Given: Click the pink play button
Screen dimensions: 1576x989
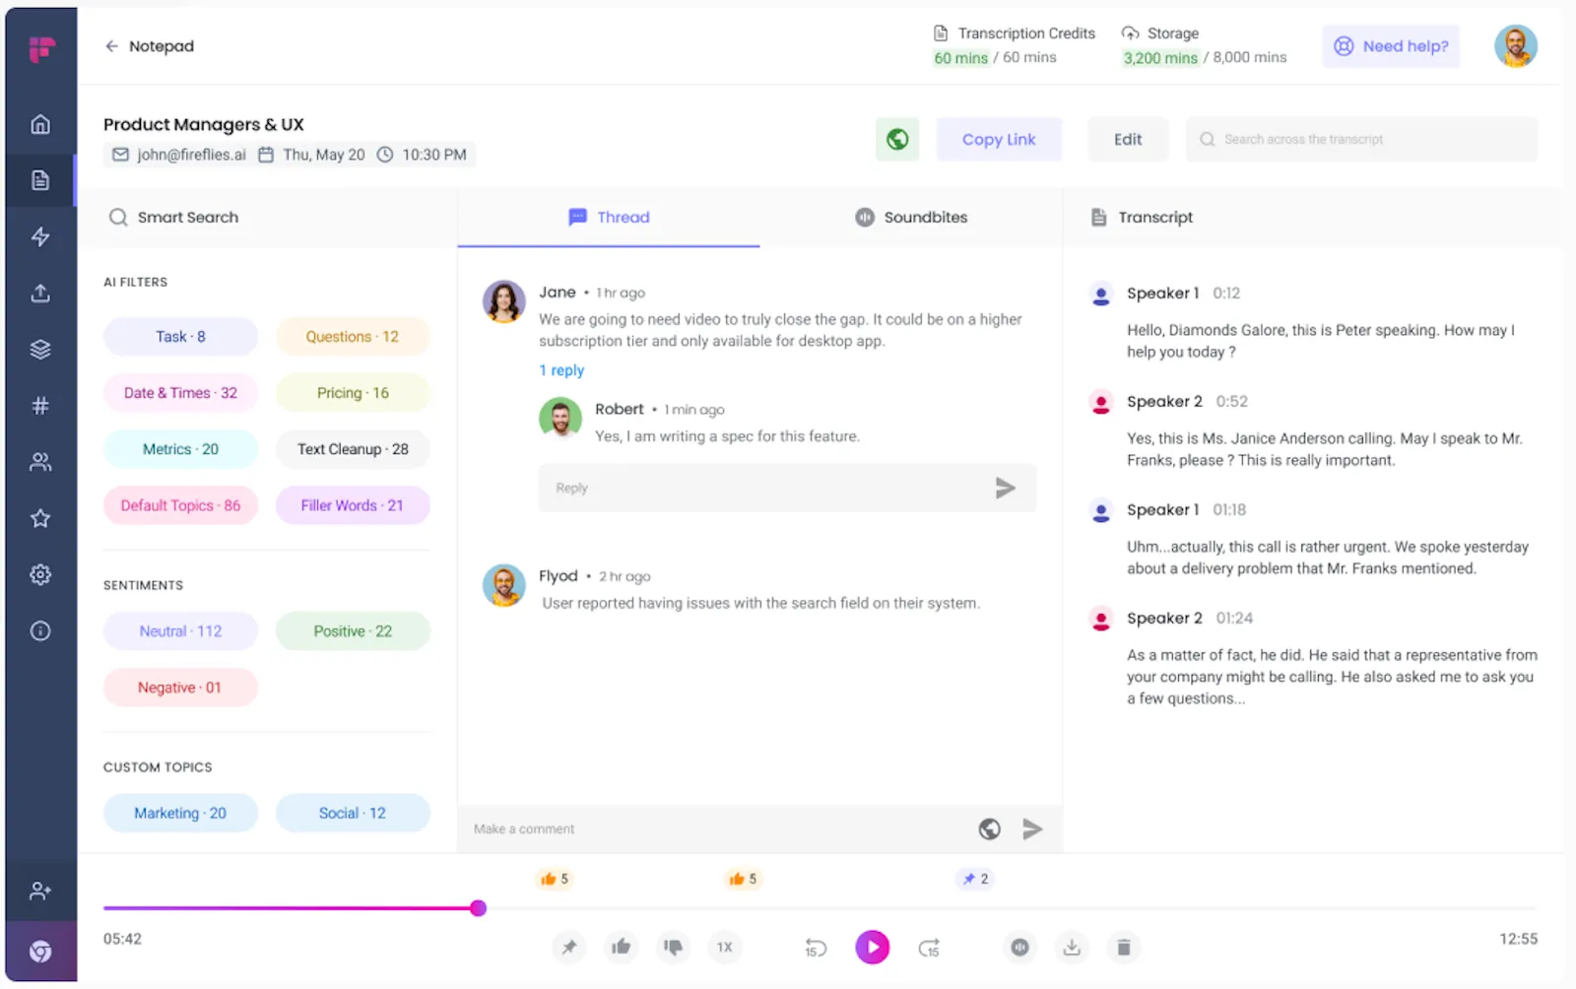Looking at the screenshot, I should coord(873,948).
